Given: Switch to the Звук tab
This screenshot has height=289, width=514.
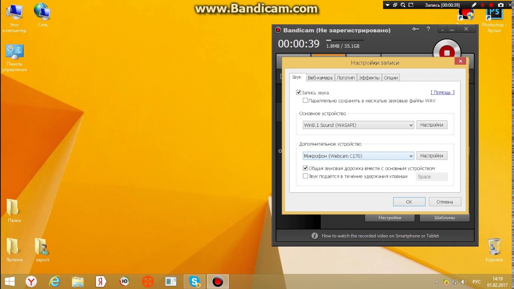Looking at the screenshot, I should 297,77.
